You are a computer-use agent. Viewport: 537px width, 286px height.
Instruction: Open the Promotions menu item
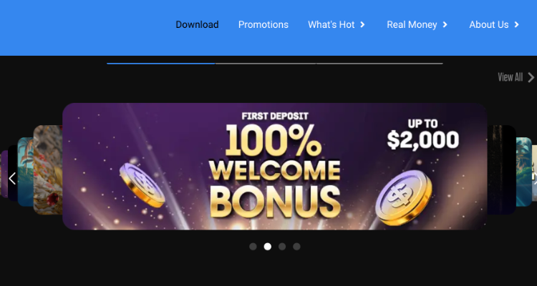coord(263,24)
